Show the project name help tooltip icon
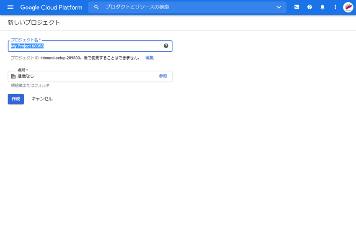Viewport: 356px width, 243px height. point(166,46)
